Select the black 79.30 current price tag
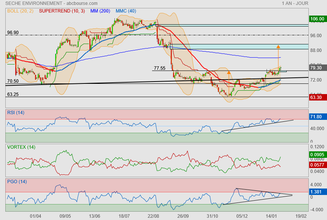327x220 pixels. pos(317,68)
